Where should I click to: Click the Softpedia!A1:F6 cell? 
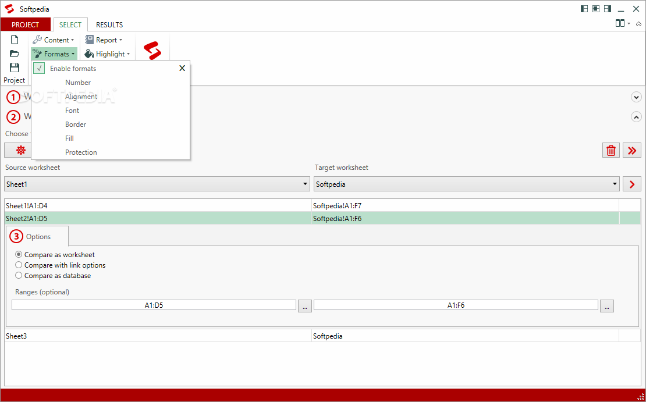click(x=465, y=218)
